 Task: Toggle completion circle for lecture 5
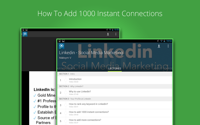[66, 121]
